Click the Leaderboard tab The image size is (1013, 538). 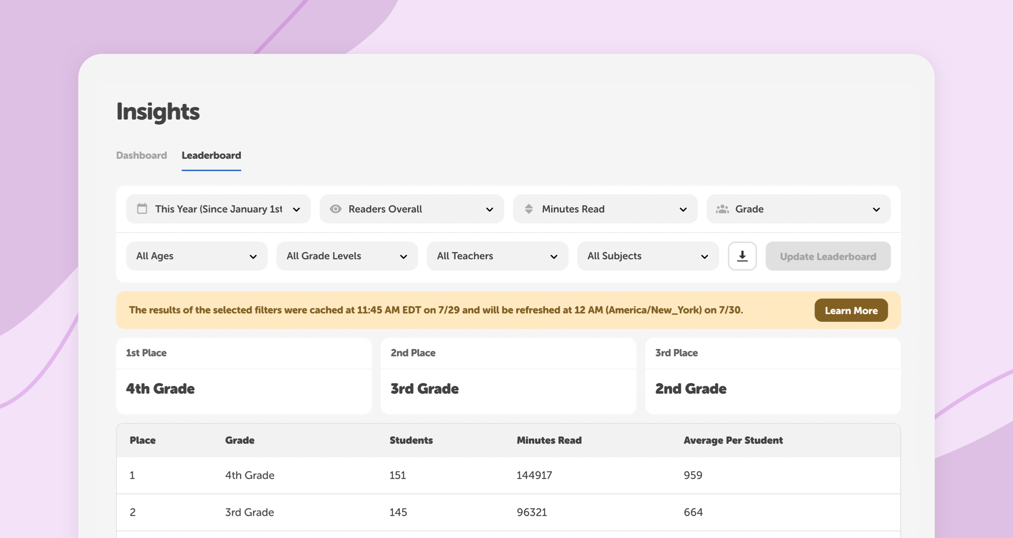point(211,156)
